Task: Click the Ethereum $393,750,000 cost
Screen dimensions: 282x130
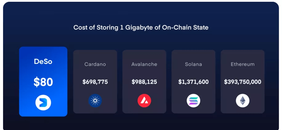Action: (x=243, y=82)
